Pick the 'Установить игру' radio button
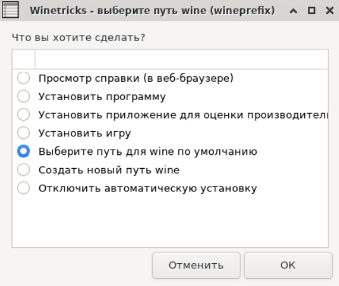 [x=23, y=133]
